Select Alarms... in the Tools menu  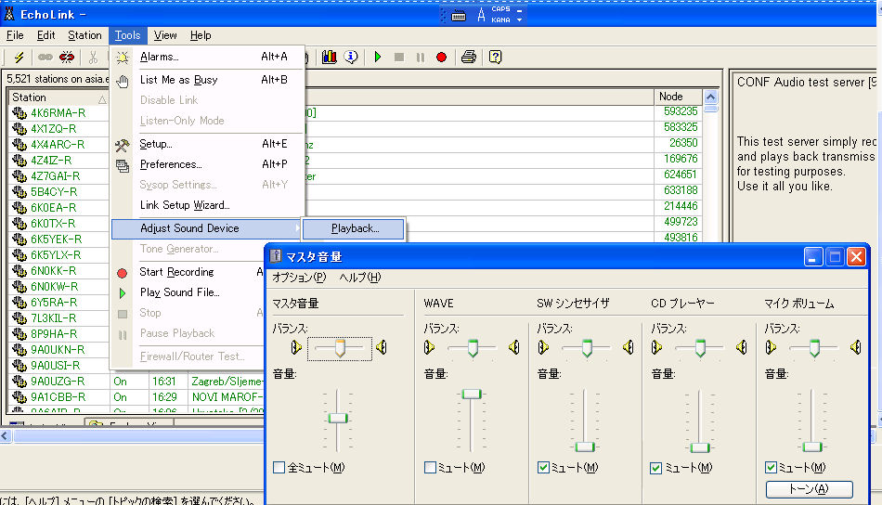pos(208,57)
